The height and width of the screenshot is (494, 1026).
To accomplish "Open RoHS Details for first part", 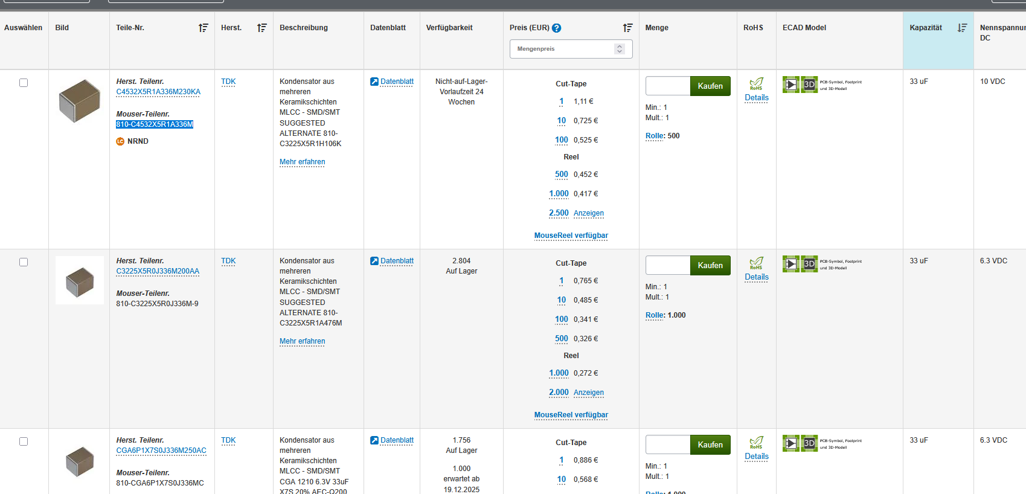I will tap(757, 98).
